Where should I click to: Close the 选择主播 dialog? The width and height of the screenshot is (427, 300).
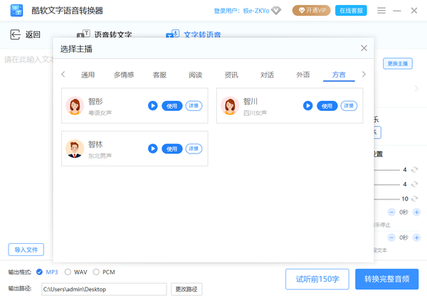pyautogui.click(x=364, y=48)
